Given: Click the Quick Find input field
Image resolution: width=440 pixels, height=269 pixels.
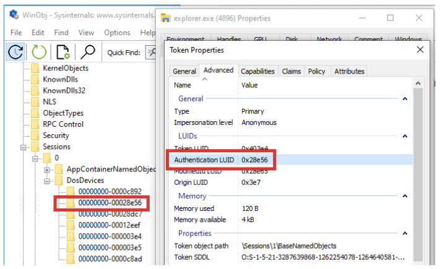Looking at the screenshot, I should (x=150, y=53).
